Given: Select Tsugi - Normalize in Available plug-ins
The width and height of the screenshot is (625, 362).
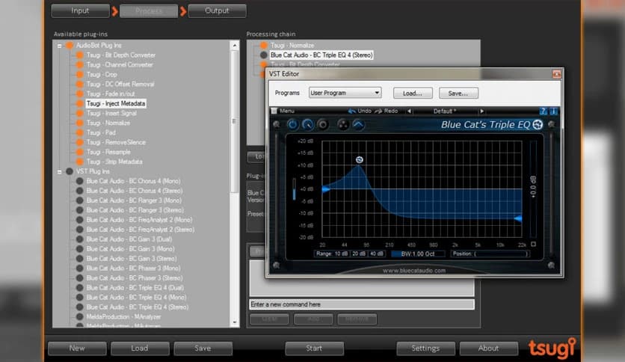Looking at the screenshot, I should click(x=108, y=123).
